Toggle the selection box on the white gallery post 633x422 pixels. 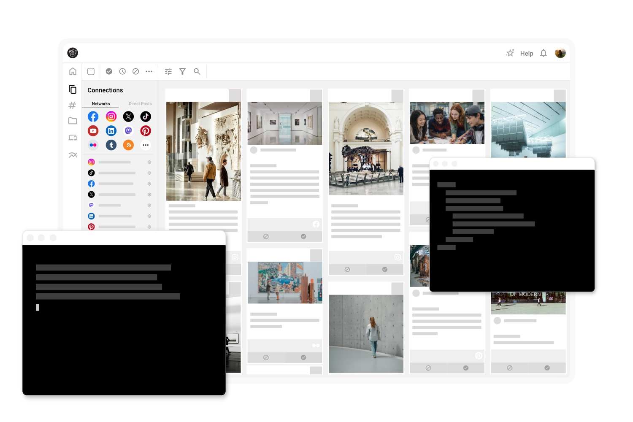(x=316, y=95)
